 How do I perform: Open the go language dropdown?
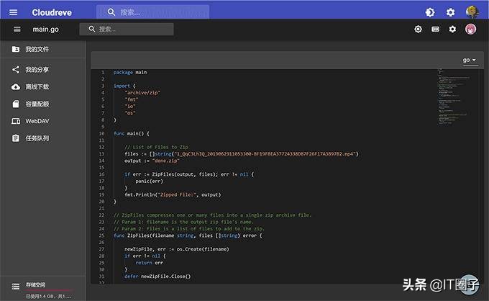click(x=470, y=60)
